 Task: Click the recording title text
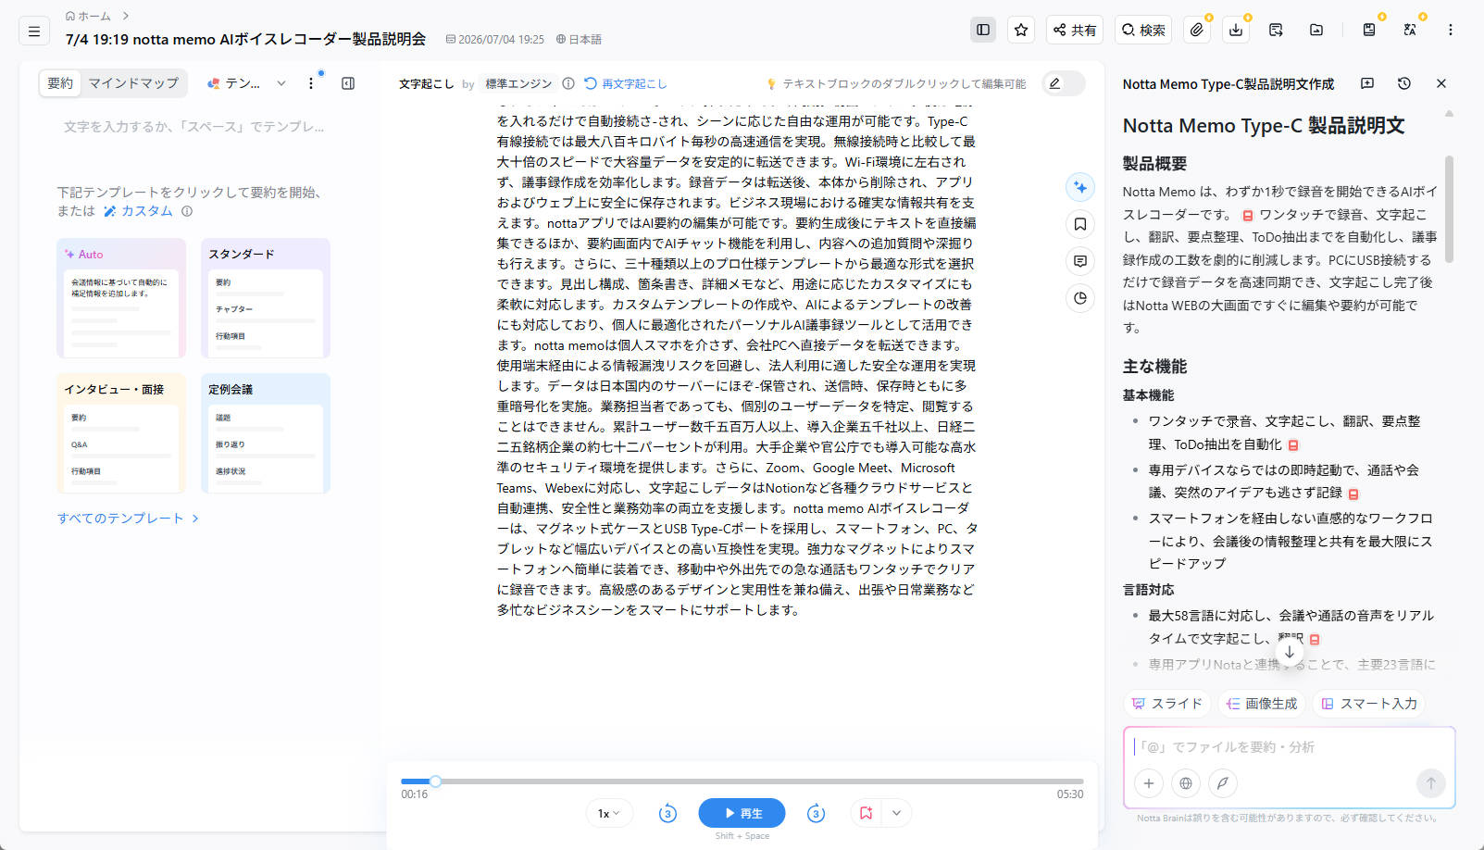[x=245, y=39]
